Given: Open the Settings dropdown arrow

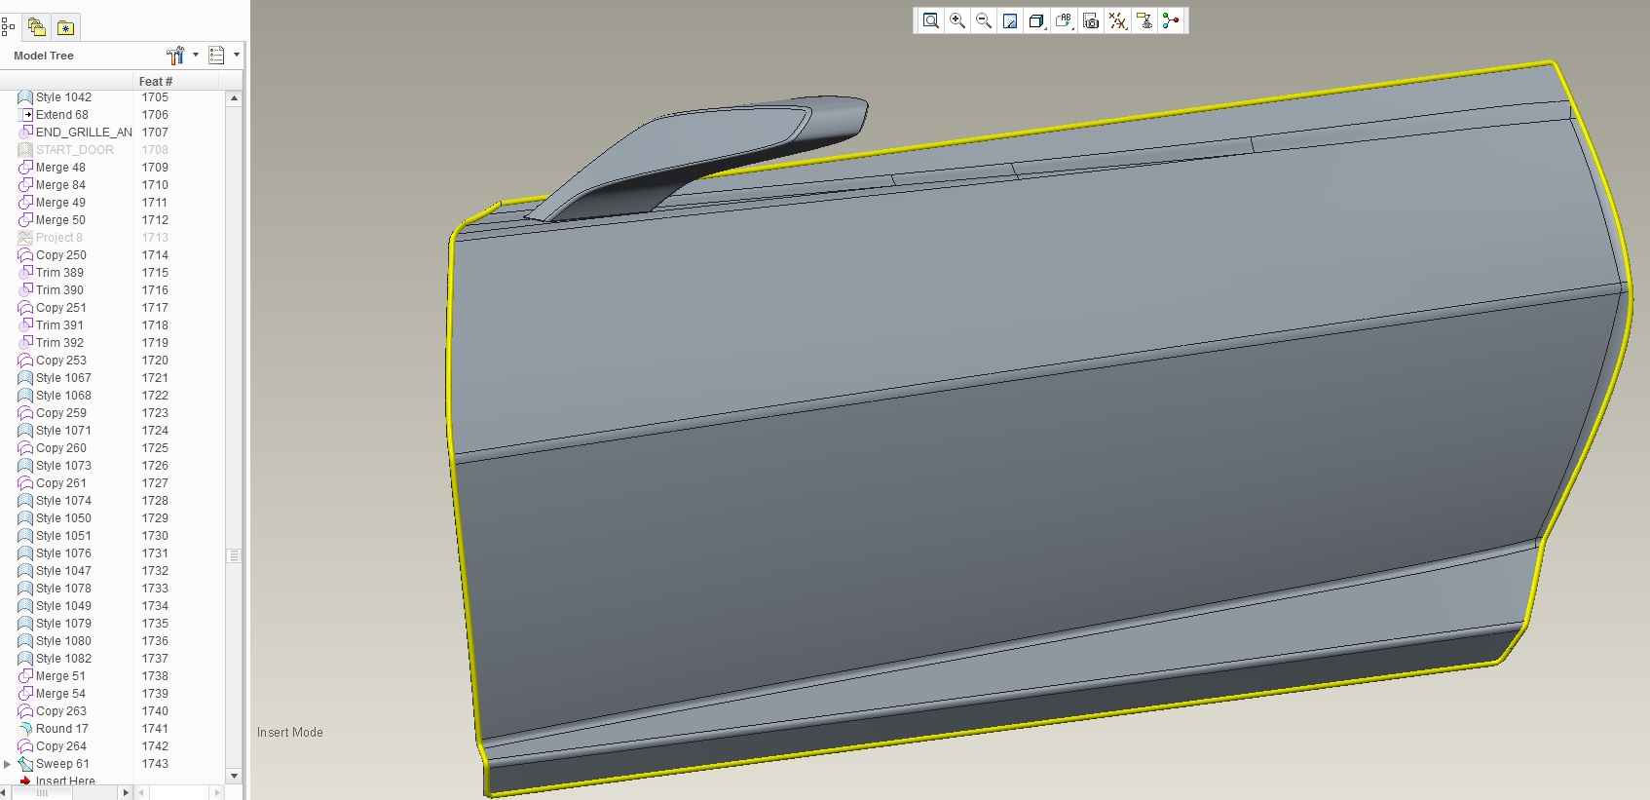Looking at the screenshot, I should pyautogui.click(x=196, y=56).
